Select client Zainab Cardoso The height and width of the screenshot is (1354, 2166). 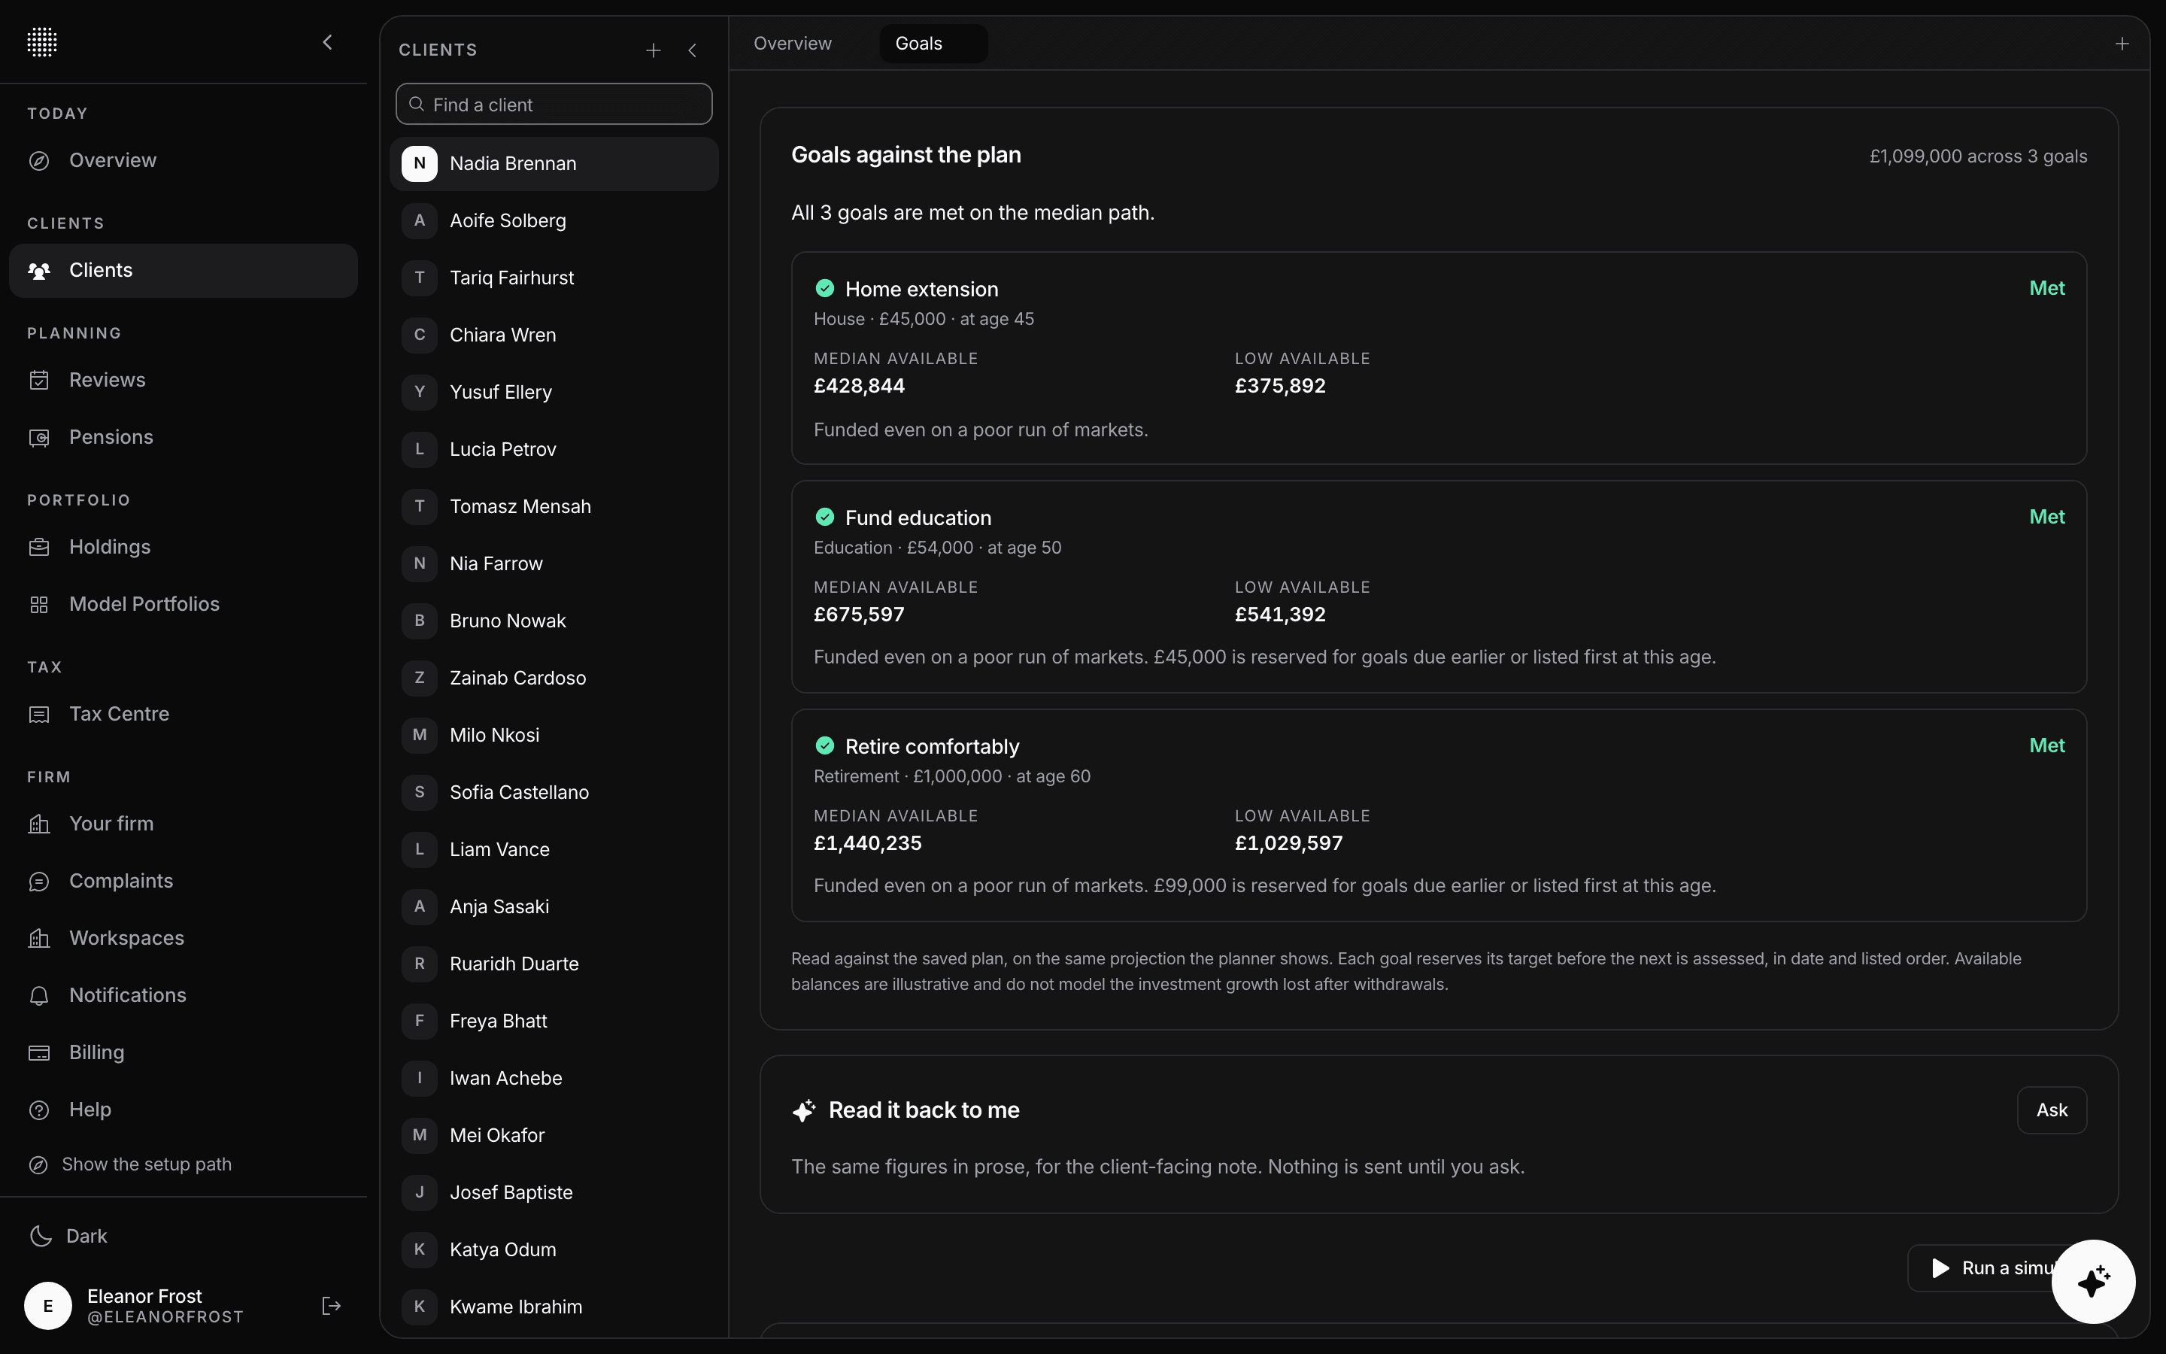[554, 678]
